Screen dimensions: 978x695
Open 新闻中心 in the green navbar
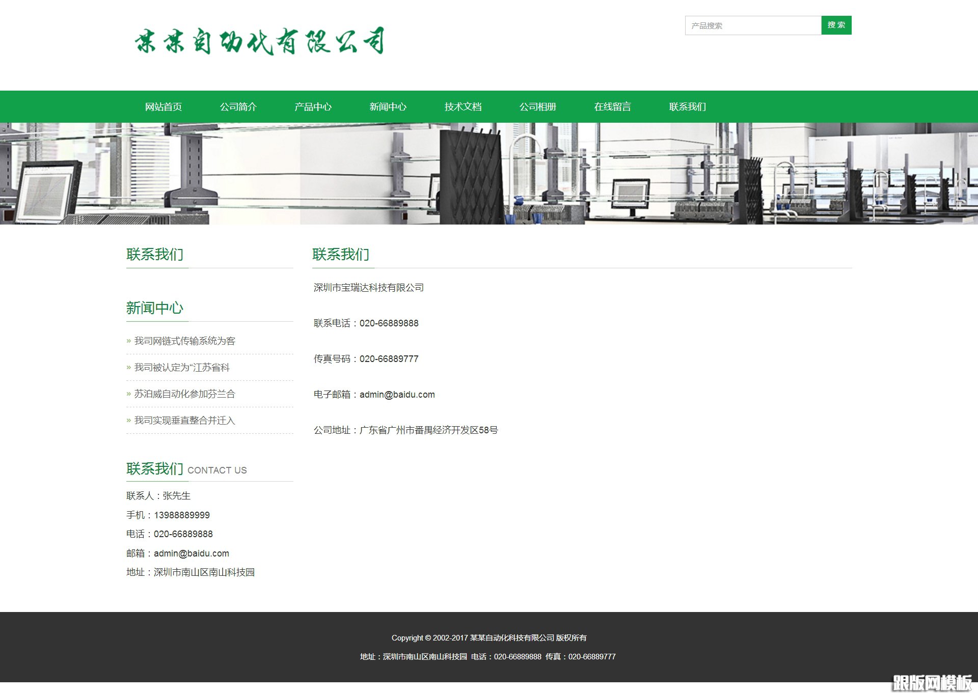click(x=388, y=107)
